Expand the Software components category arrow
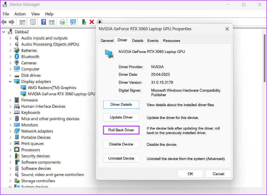This screenshot has width=267, height=195. pos(10,162)
